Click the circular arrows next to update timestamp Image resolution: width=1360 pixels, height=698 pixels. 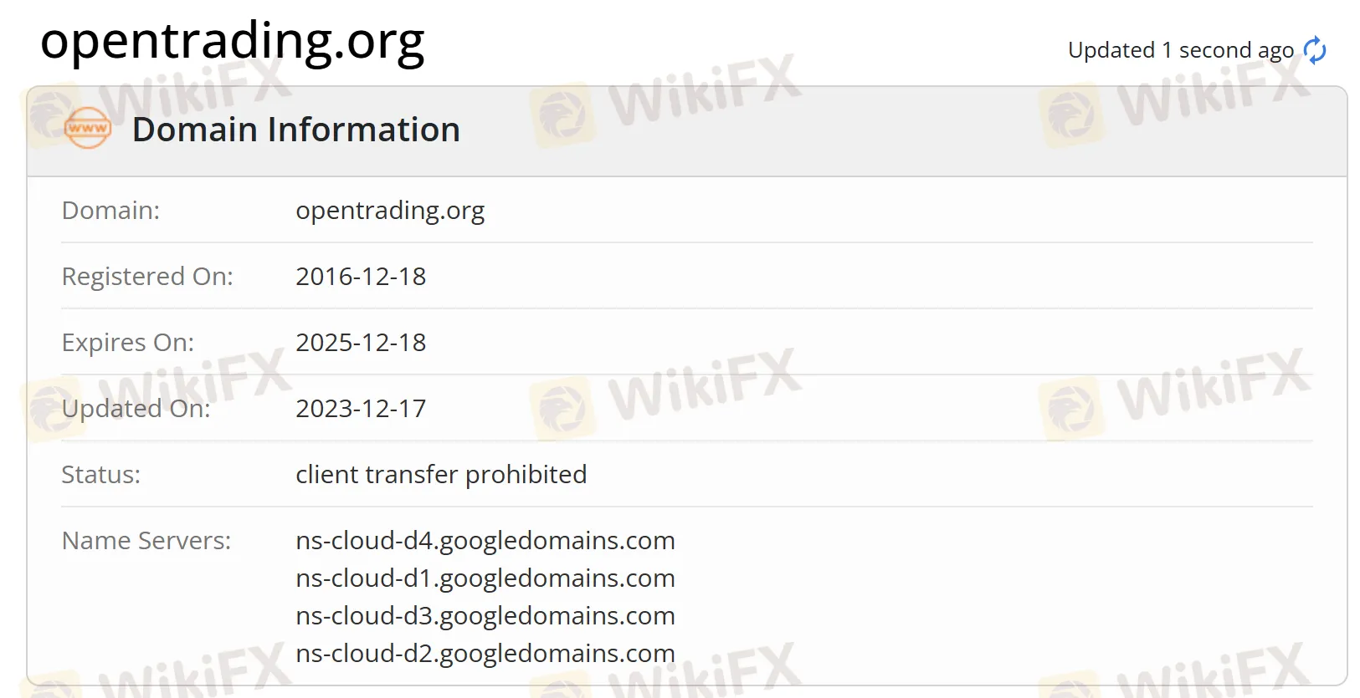(1315, 49)
